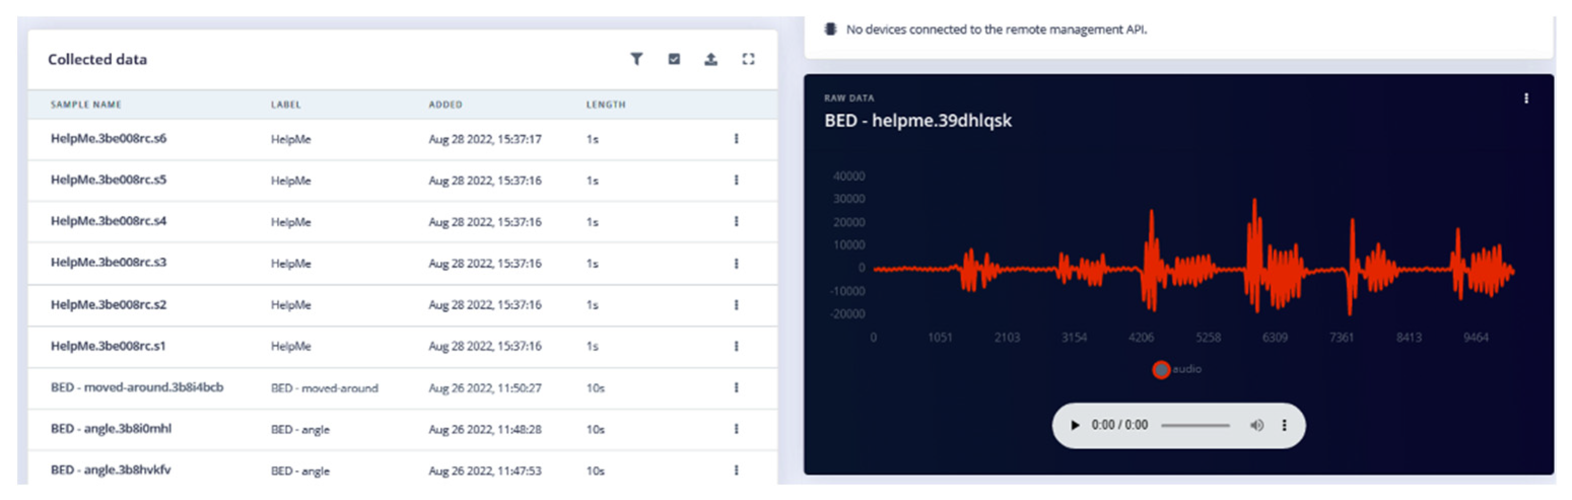Mute the audio player volume
This screenshot has width=1572, height=500.
(1256, 426)
